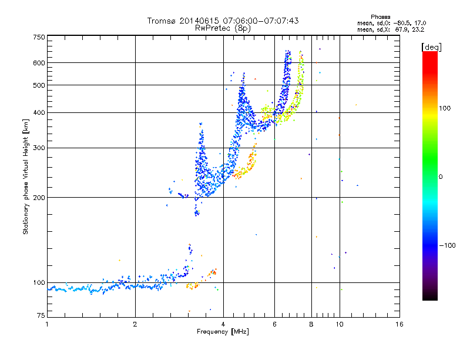Click the 'Phases' header label
Screen dimensions: 470x353
pyautogui.click(x=380, y=17)
